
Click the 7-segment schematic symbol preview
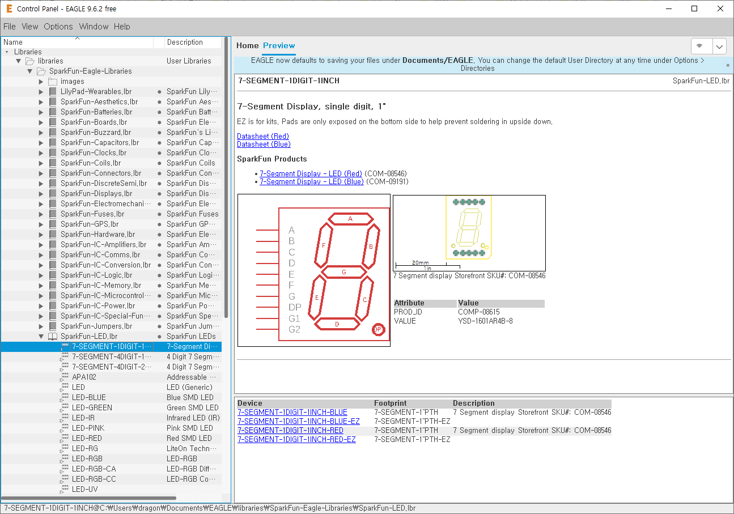314,270
